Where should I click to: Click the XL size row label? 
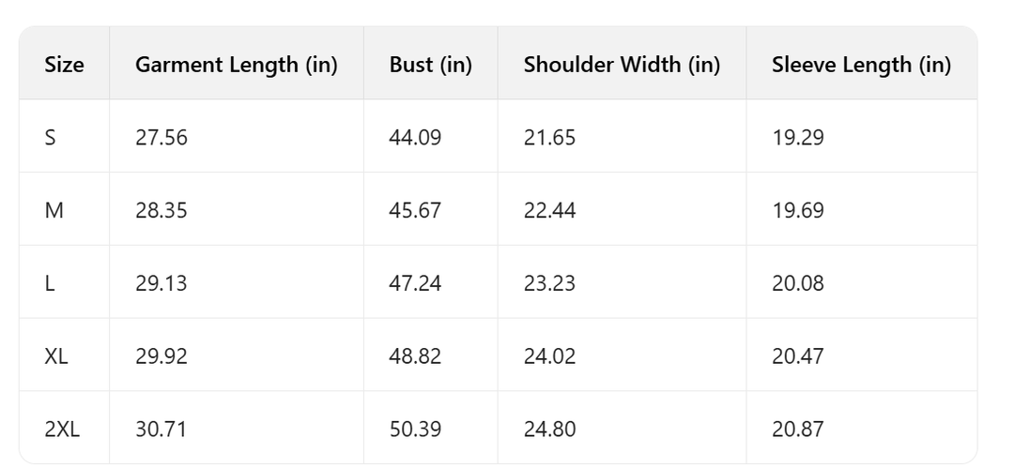[x=56, y=356]
